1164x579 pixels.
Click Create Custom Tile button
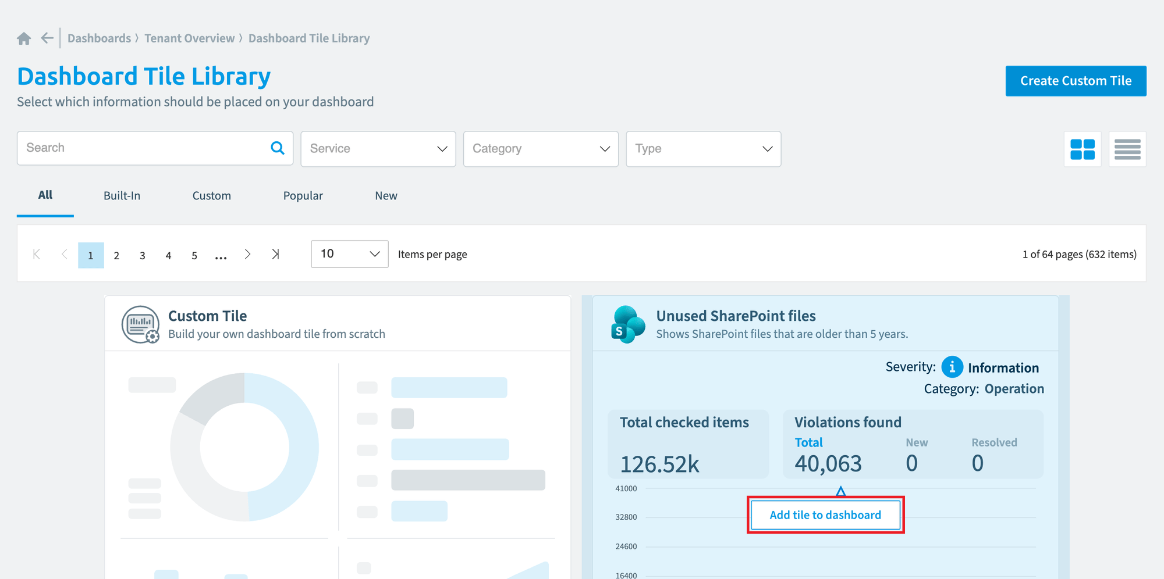[1076, 81]
